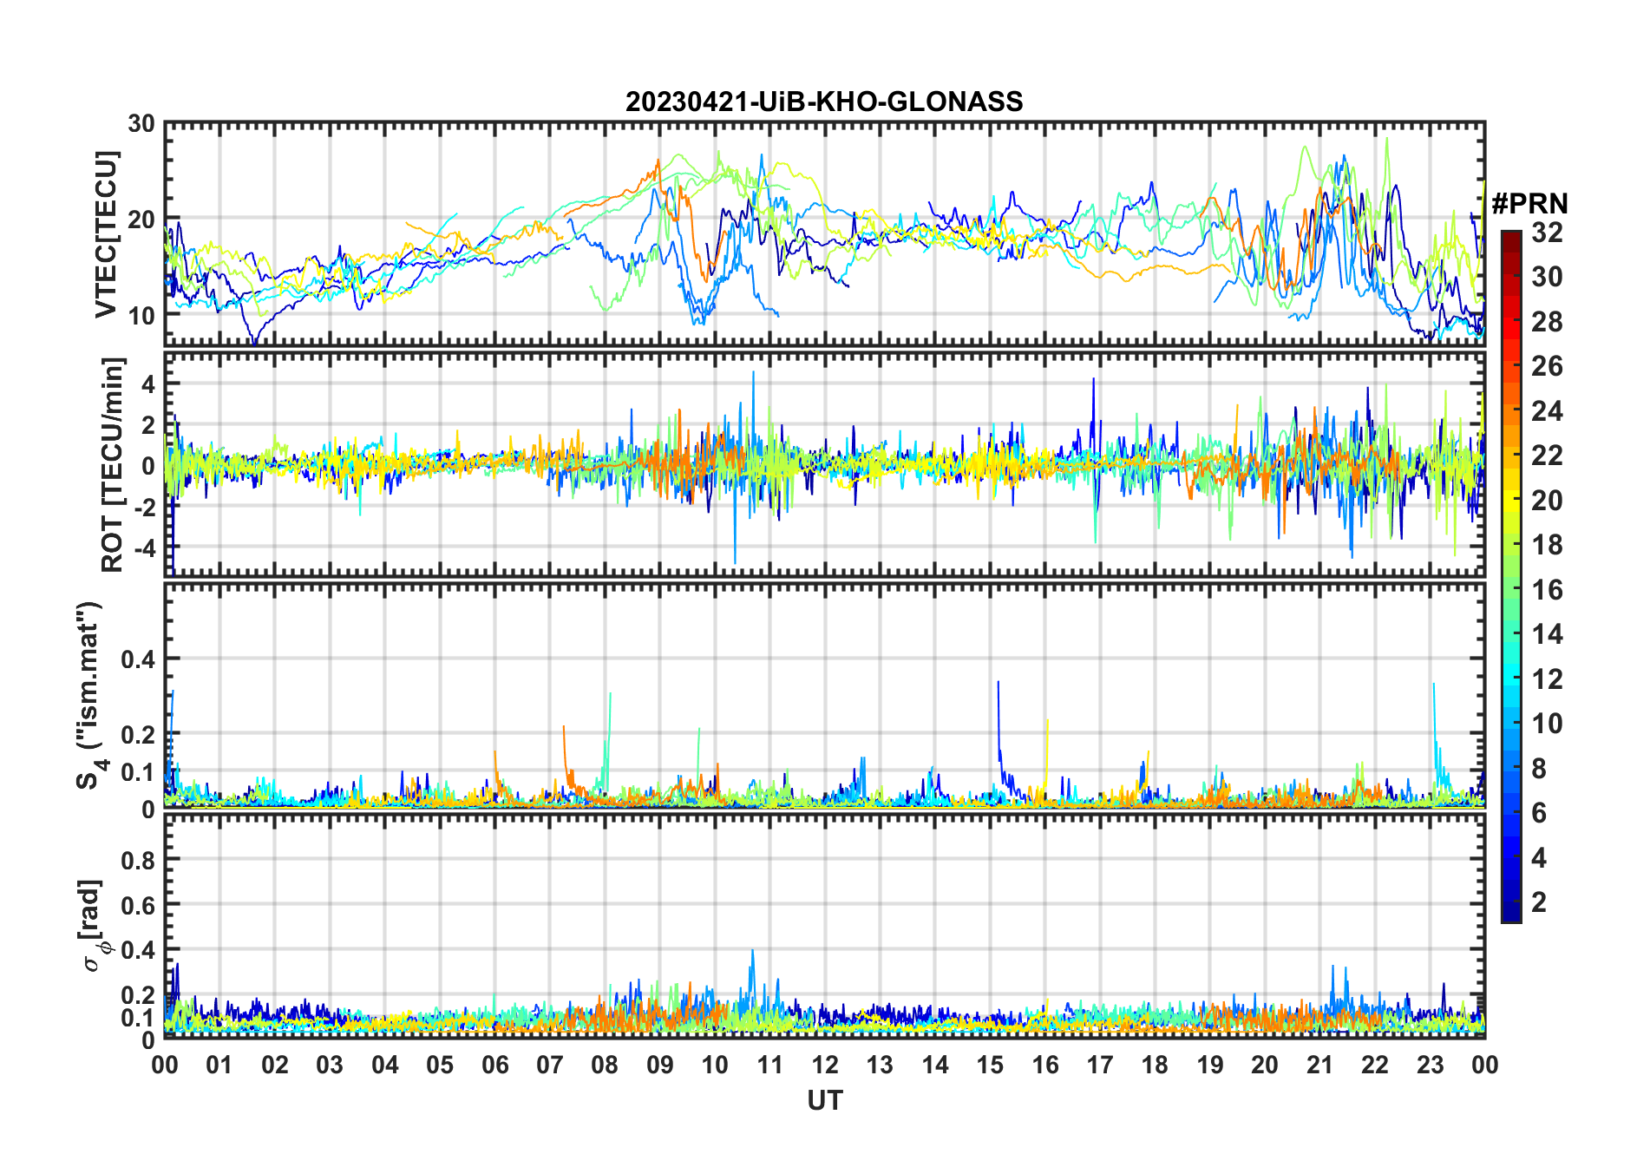The height and width of the screenshot is (1154, 1650).
Task: Click x-axis tick label 09
Action: coord(660,1065)
